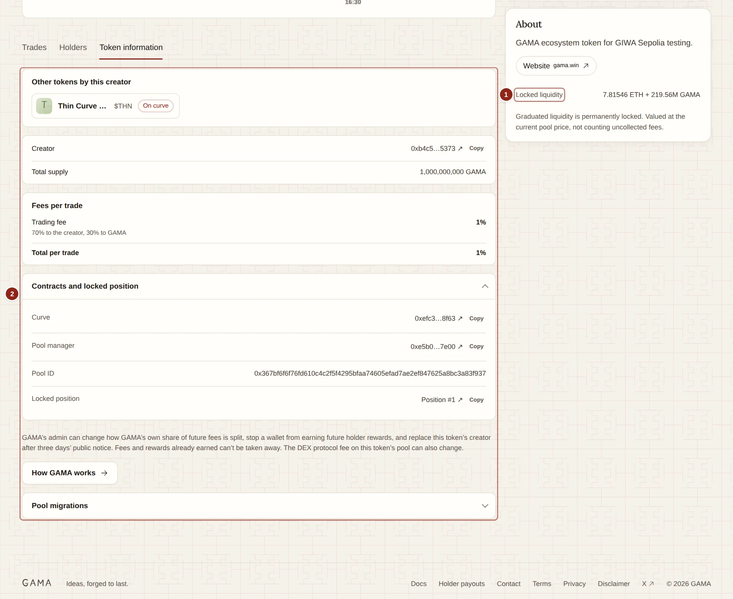Click the About heading

click(x=528, y=24)
